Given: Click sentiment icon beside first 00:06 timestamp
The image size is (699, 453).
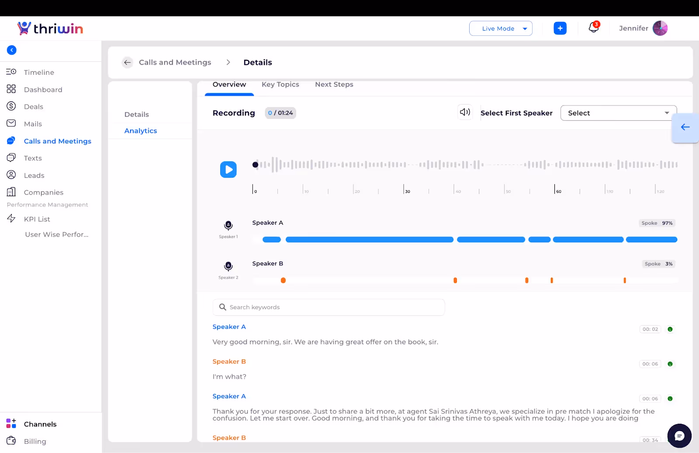Looking at the screenshot, I should (x=670, y=364).
